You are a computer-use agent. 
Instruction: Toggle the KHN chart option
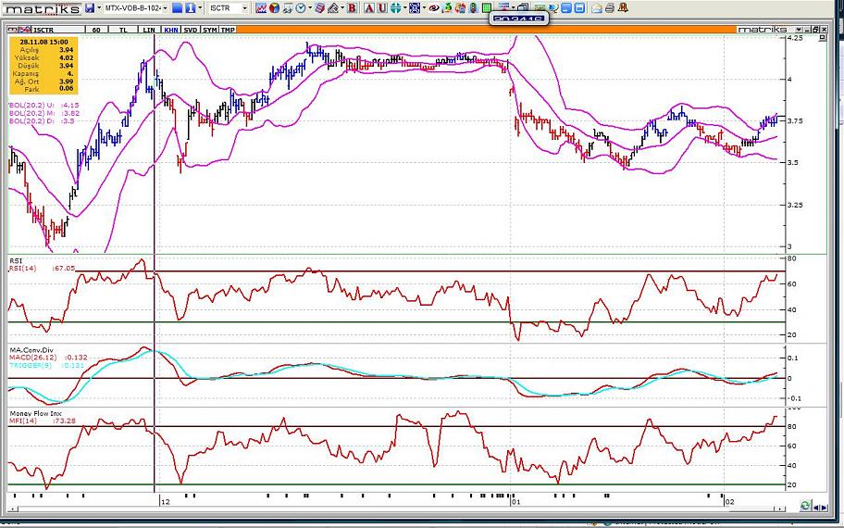pyautogui.click(x=170, y=30)
